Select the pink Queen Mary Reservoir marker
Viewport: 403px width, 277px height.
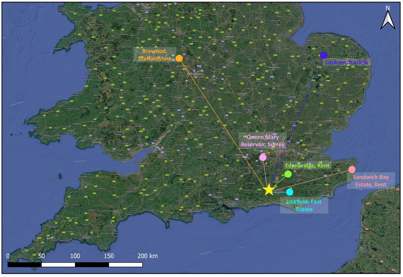[x=263, y=157]
